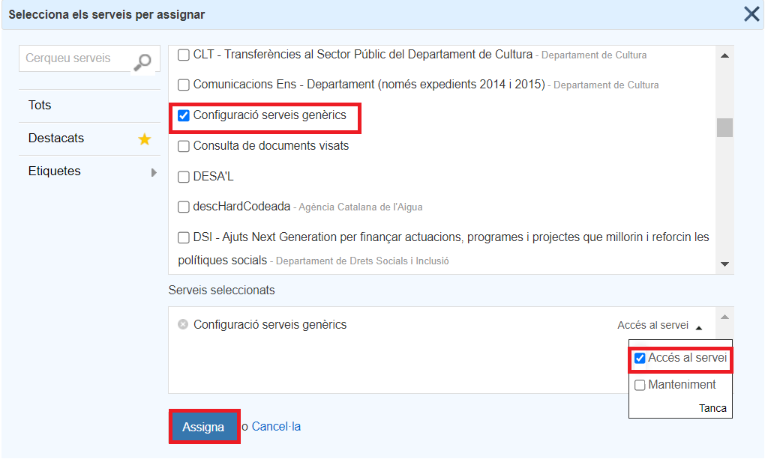Uncheck Configuració serveis genèrics checkbox
The height and width of the screenshot is (459, 765).
pyautogui.click(x=184, y=116)
